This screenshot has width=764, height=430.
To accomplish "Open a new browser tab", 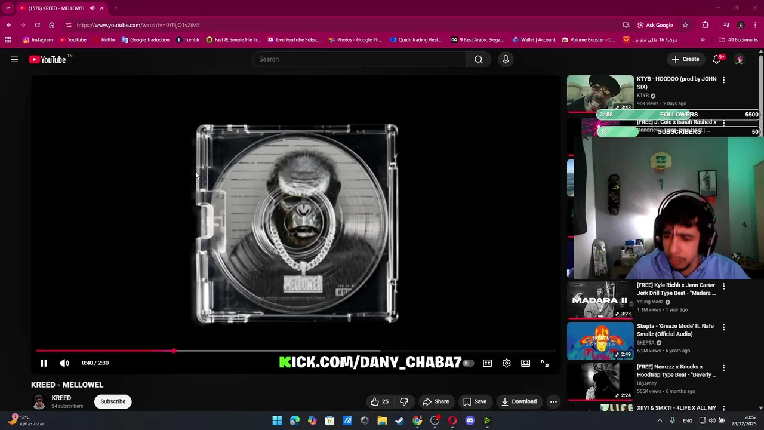I will tap(116, 8).
